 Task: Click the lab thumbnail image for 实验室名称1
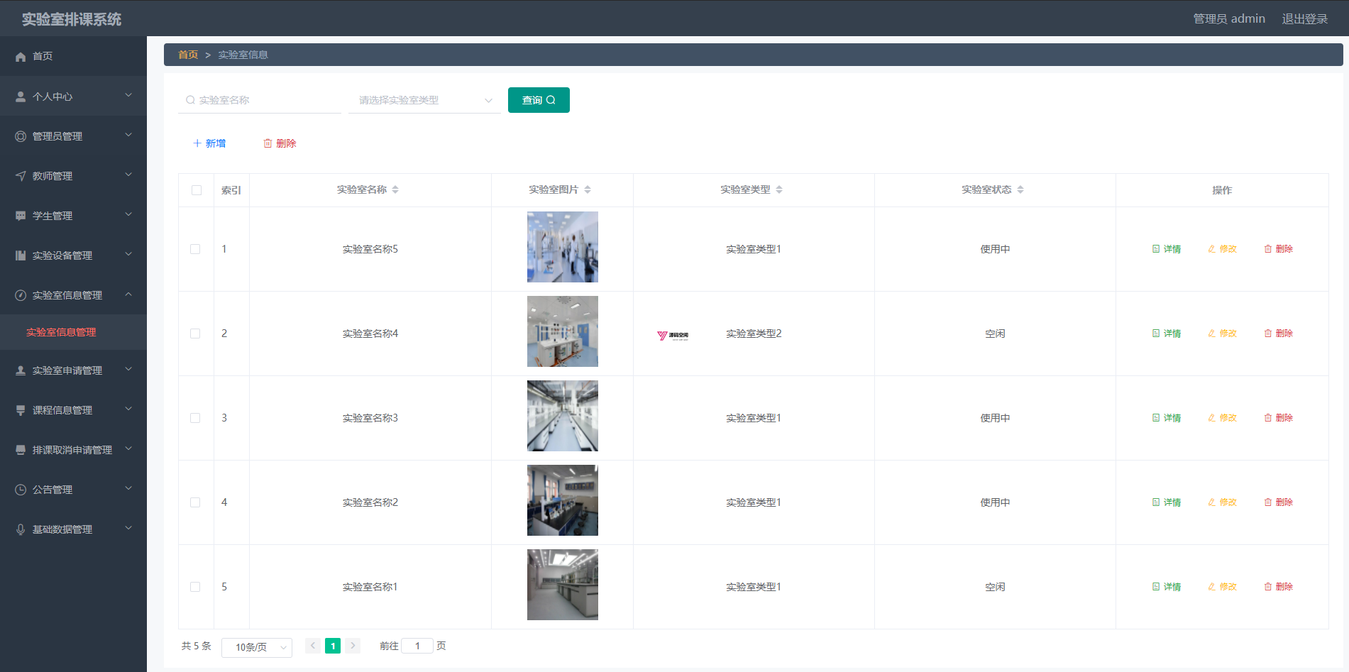tap(563, 585)
